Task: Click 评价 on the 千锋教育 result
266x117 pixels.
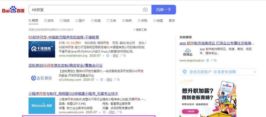Action: click(x=115, y=56)
